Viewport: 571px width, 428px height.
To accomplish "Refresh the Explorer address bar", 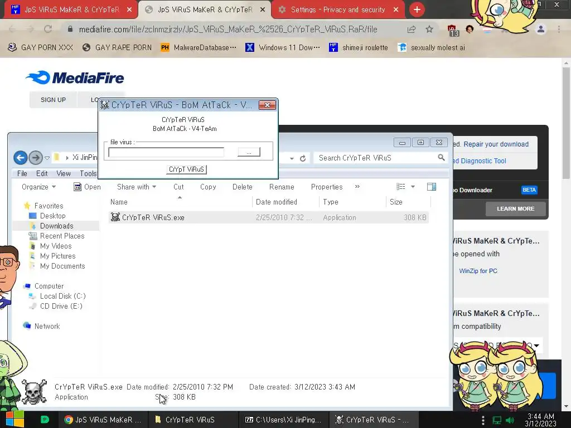I will point(303,158).
